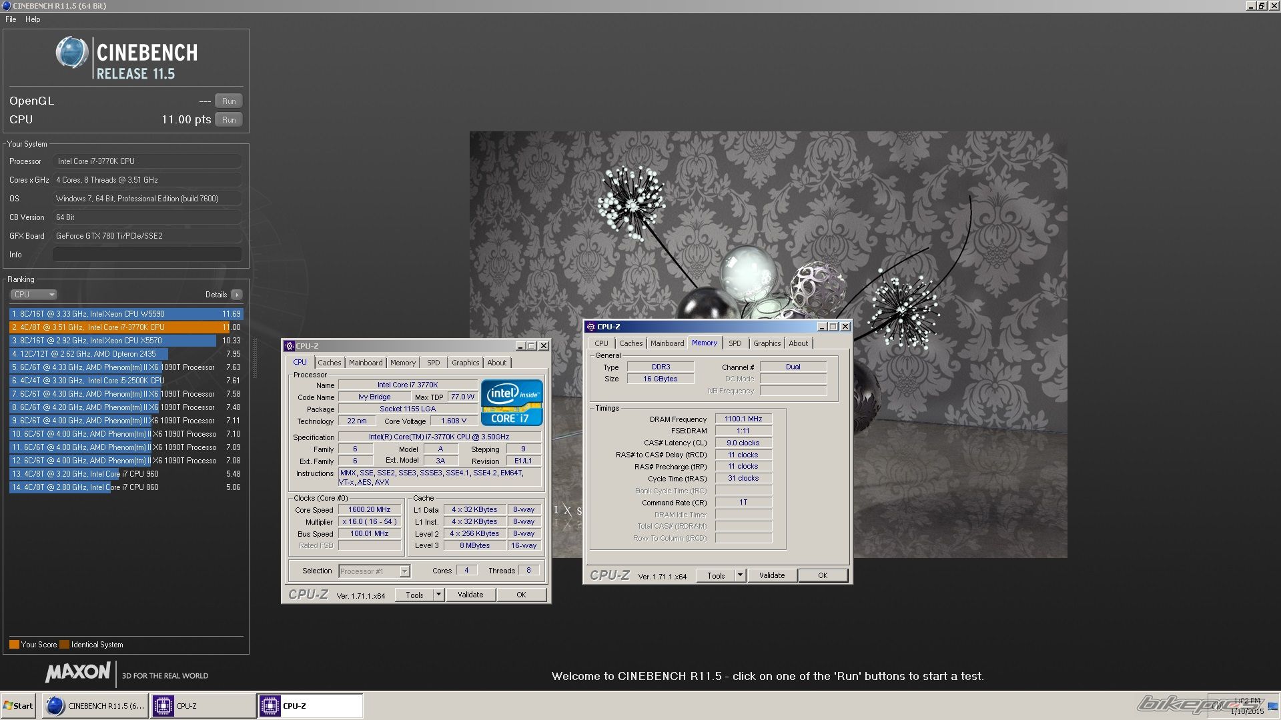Image resolution: width=1281 pixels, height=720 pixels.
Task: Select Mainboard tab in the CPU-Z Memory window
Action: [667, 343]
